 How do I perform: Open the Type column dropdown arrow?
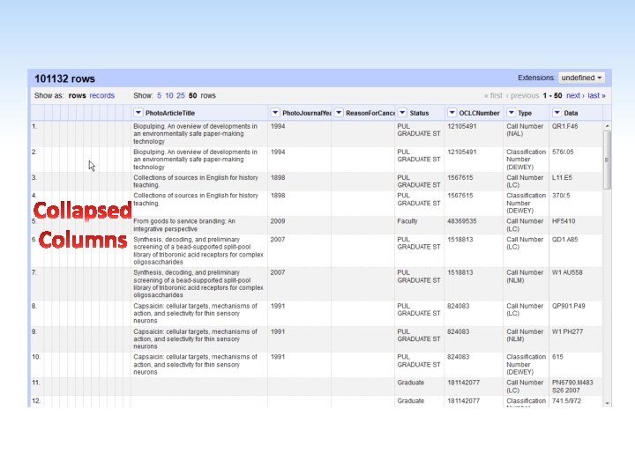point(511,113)
